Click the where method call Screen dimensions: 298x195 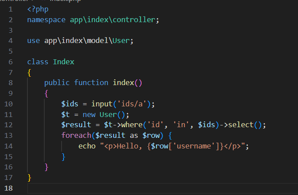pos(132,125)
